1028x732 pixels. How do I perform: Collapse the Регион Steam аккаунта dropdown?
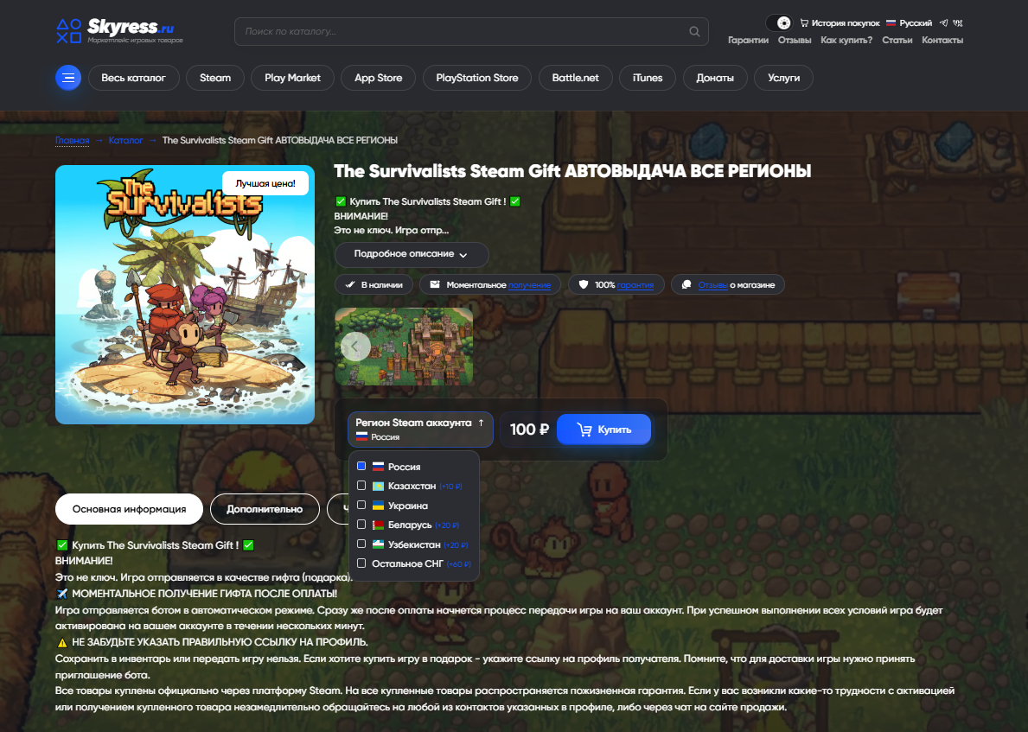(x=420, y=430)
